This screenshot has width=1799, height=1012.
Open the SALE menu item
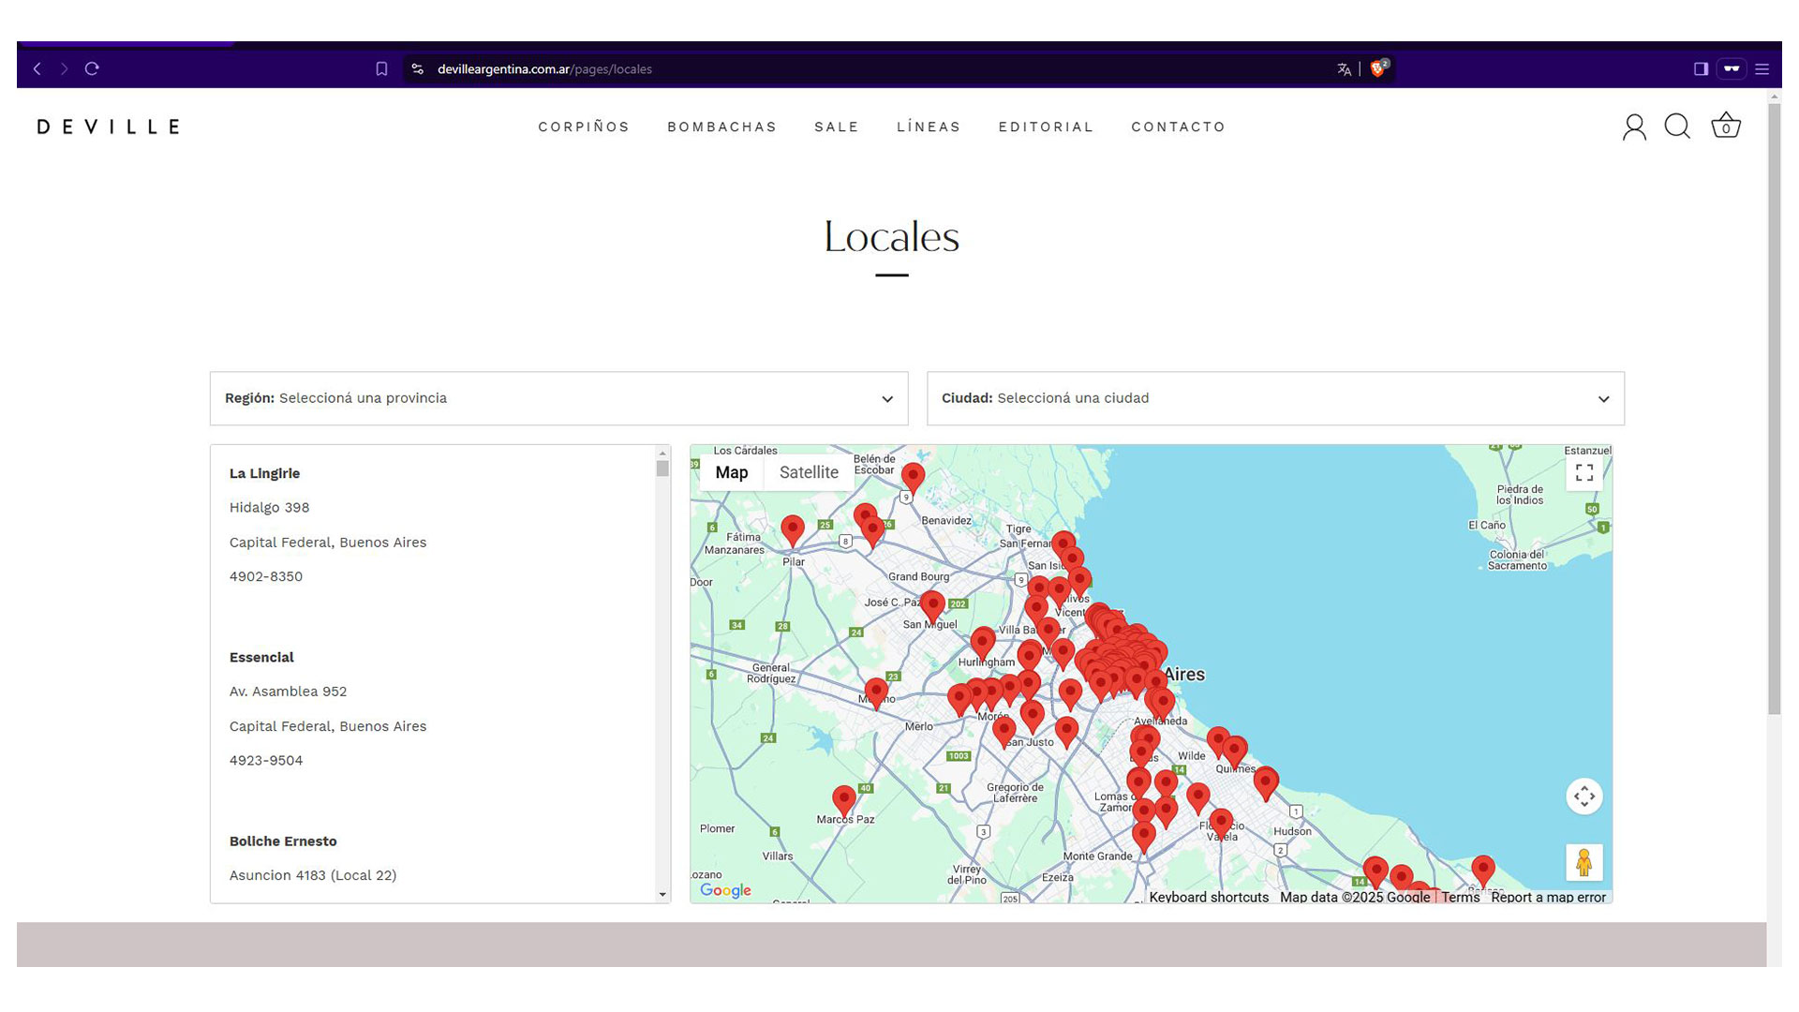(x=836, y=126)
